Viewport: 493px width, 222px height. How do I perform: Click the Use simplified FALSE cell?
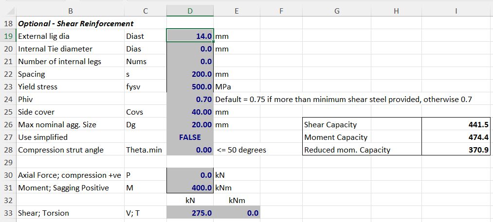pyautogui.click(x=190, y=137)
